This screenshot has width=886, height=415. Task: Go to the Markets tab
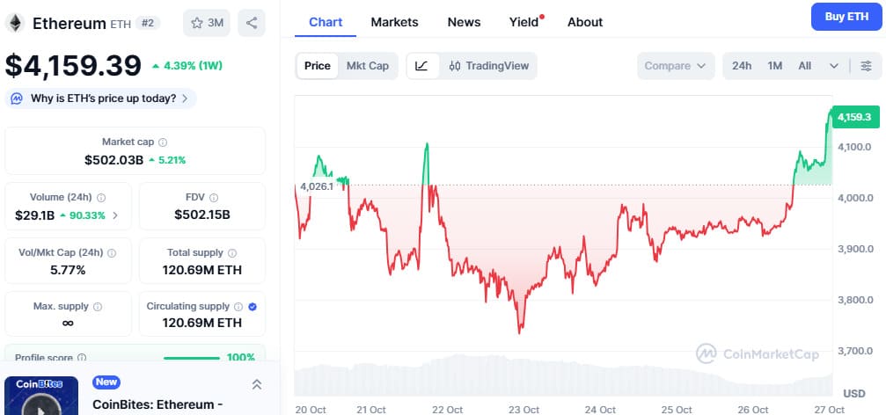tap(394, 22)
